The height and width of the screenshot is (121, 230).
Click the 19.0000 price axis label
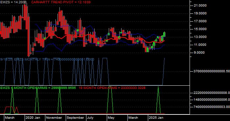click(x=200, y=13)
